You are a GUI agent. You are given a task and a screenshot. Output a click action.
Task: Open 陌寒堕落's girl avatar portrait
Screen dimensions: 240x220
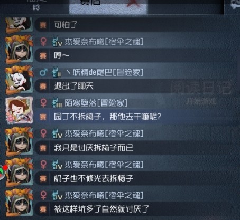19,110
